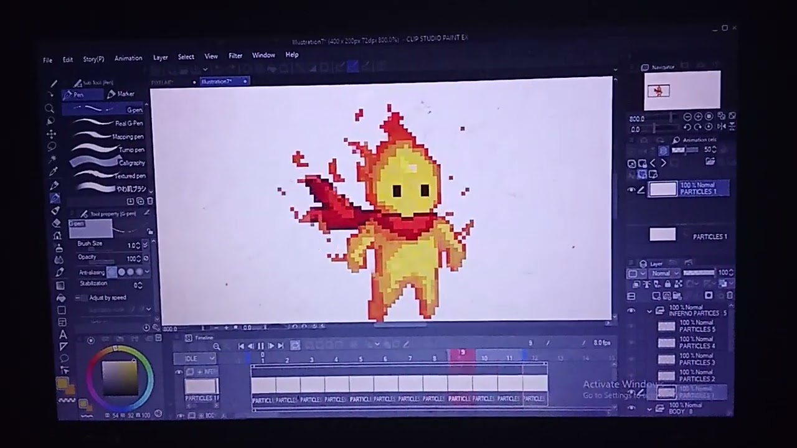
Task: Select the Lasso selection tool
Action: click(x=51, y=146)
